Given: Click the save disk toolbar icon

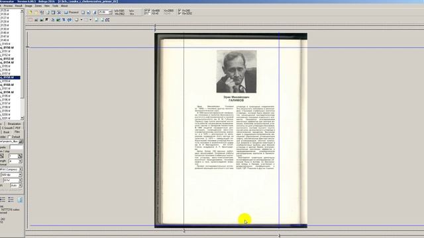Looking at the screenshot, I should 42,13.
